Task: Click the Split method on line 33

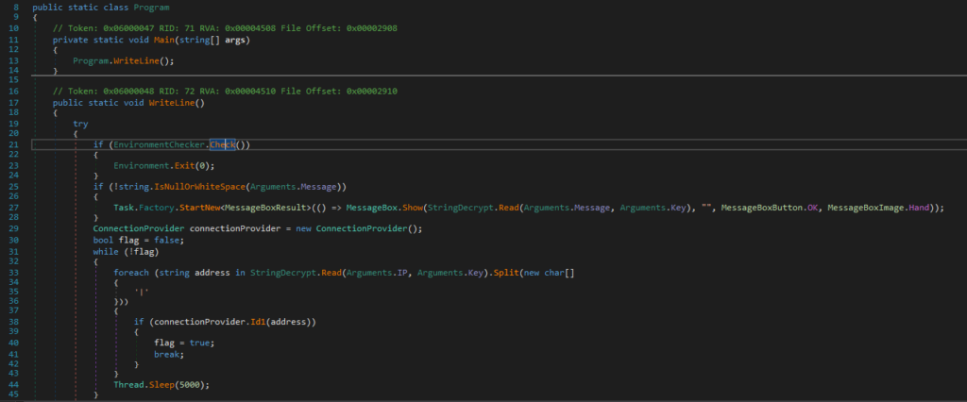Action: (x=506, y=273)
